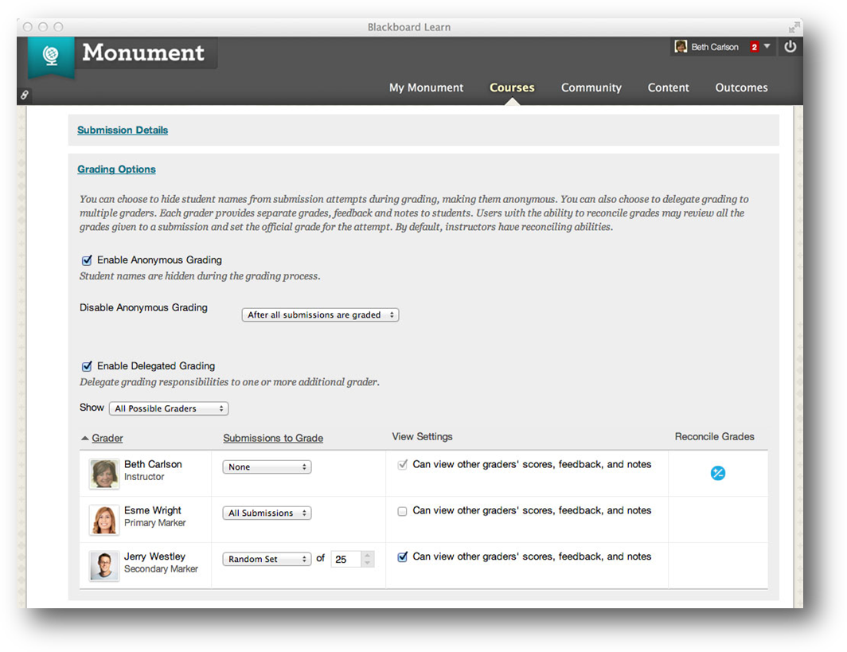Open Beth Carlson's submissions dropdown set to None

click(267, 467)
